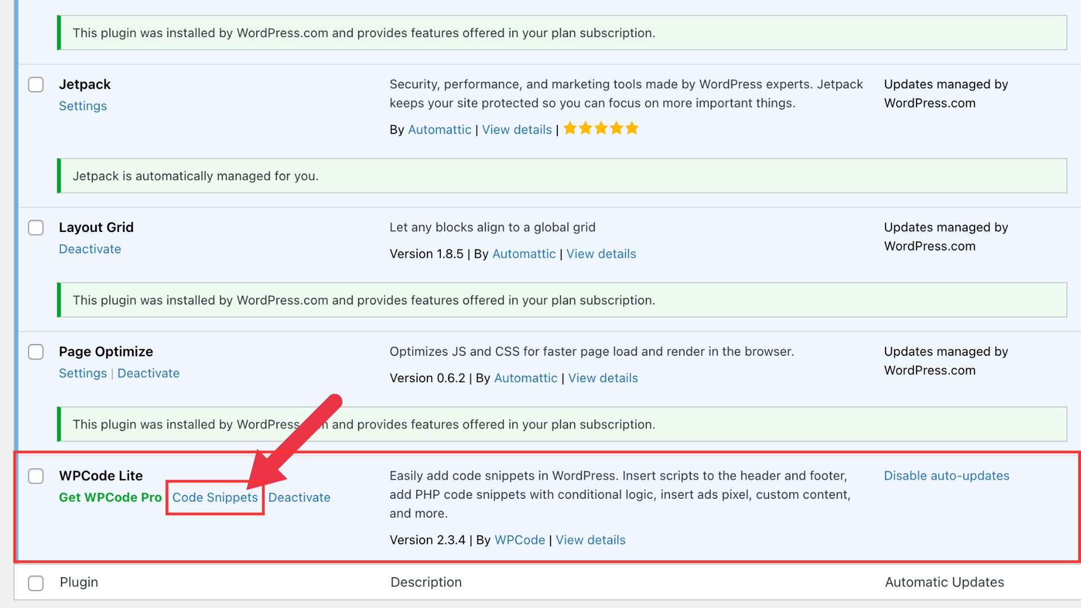Click 'Version 1.8.5' text
This screenshot has height=608, width=1081.
click(426, 254)
